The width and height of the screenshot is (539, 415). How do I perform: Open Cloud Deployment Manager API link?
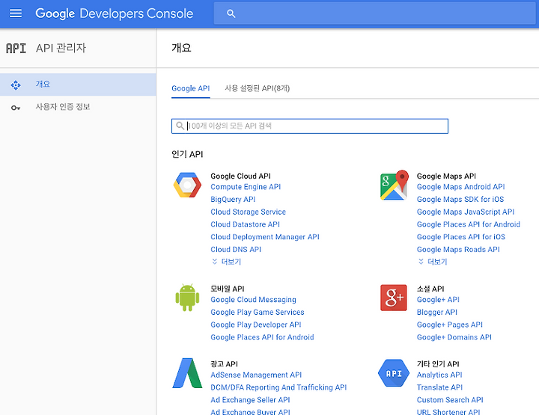[265, 237]
